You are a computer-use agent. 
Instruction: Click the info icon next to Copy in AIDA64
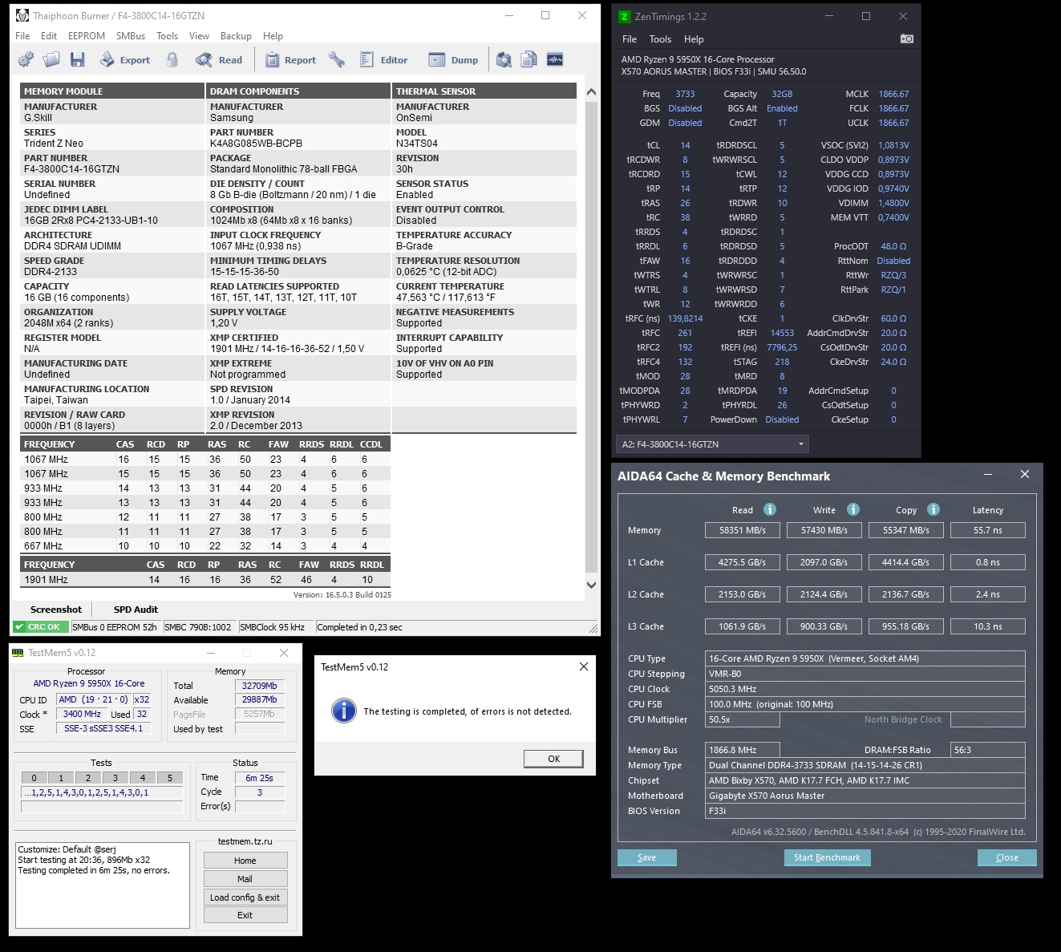[933, 509]
